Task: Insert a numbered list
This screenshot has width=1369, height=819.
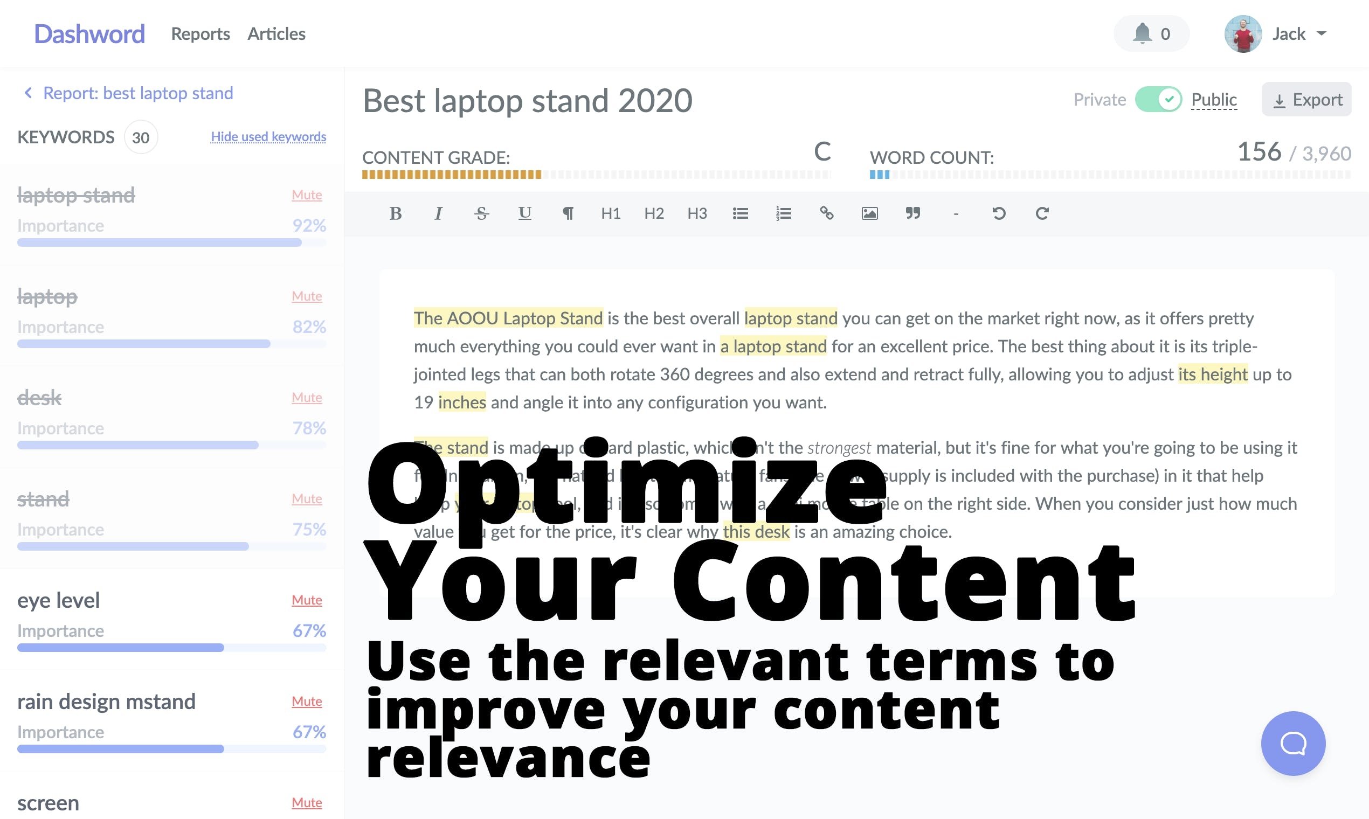Action: coord(783,213)
